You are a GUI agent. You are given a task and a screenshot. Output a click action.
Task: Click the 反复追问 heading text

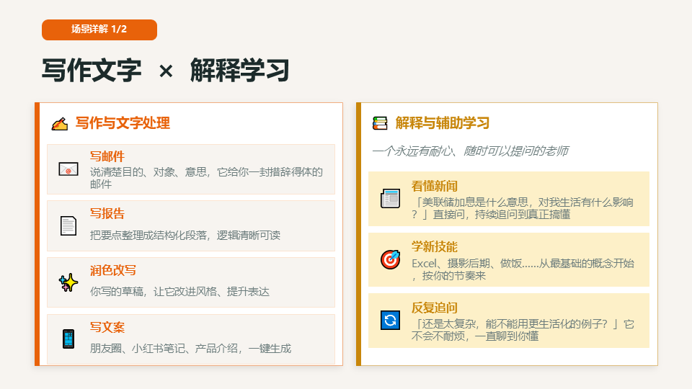point(435,308)
